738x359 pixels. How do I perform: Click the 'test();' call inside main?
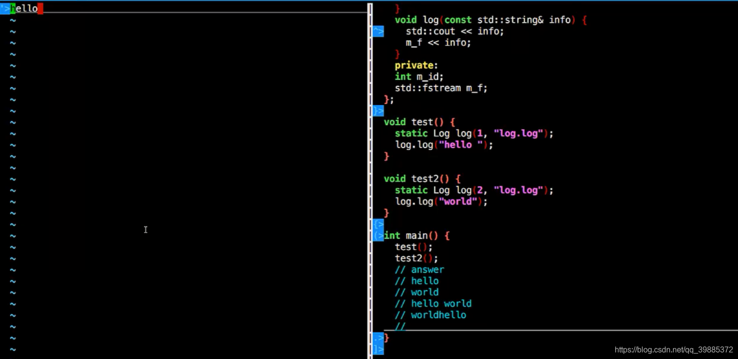coord(413,247)
